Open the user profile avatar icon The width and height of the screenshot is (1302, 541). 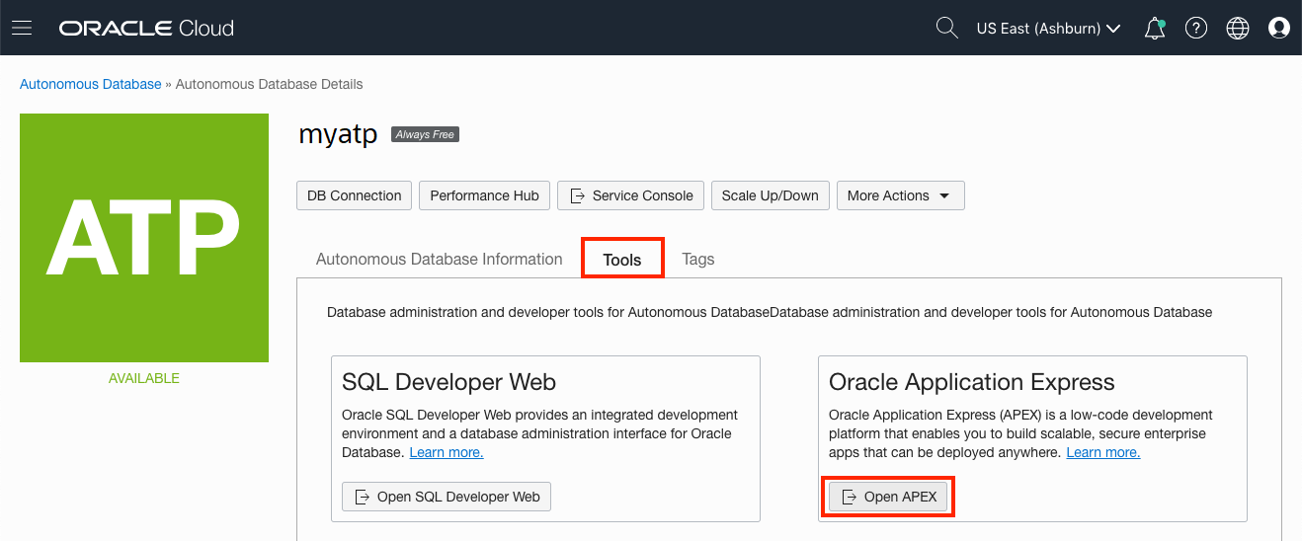[1279, 29]
